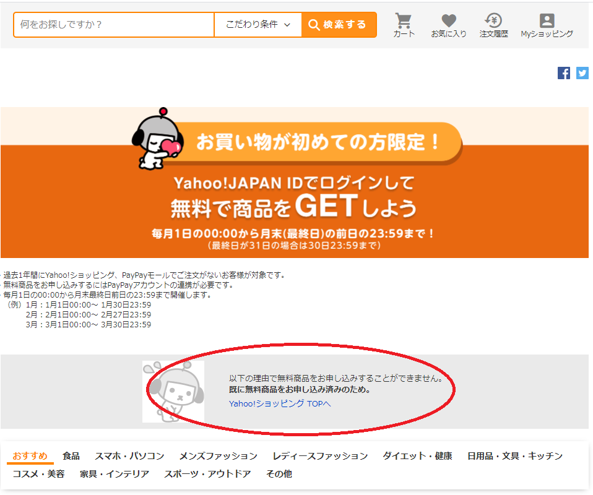The height and width of the screenshot is (495, 593).
Task: Select the スマホ・パソコン category tab
Action: tap(129, 455)
